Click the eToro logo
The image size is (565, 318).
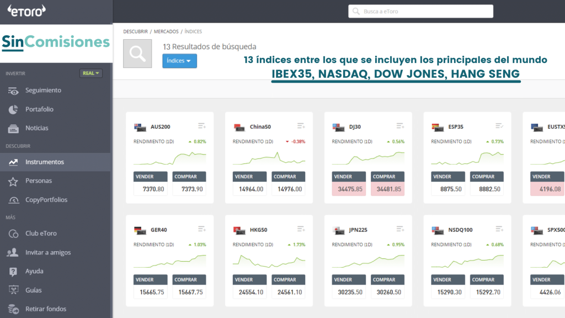tap(26, 11)
